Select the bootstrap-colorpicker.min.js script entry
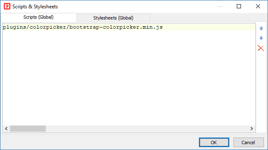This screenshot has height=150, width=268. [83, 27]
